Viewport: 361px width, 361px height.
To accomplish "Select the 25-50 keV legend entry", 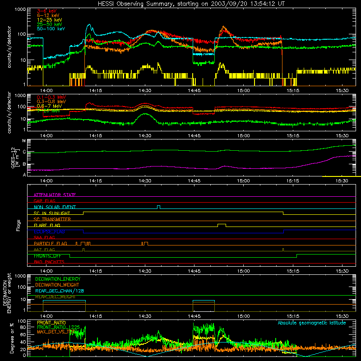I will pos(50,24).
